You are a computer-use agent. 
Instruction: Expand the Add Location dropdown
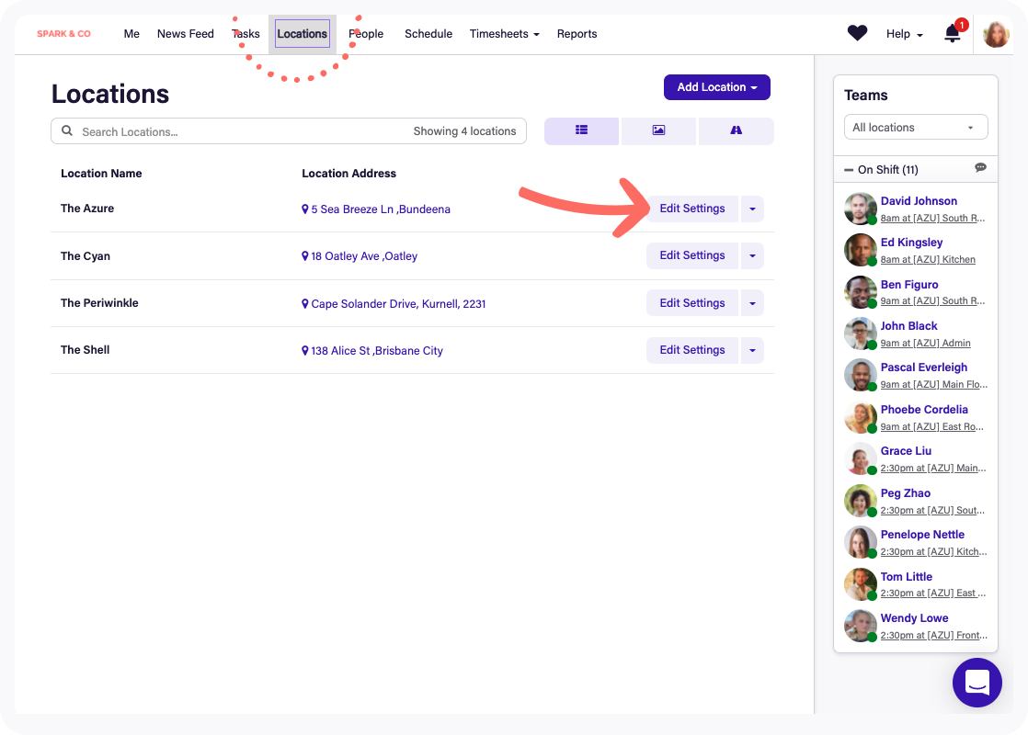click(x=716, y=87)
